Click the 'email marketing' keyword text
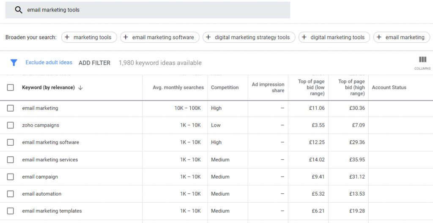The image size is (433, 223). coord(40,108)
